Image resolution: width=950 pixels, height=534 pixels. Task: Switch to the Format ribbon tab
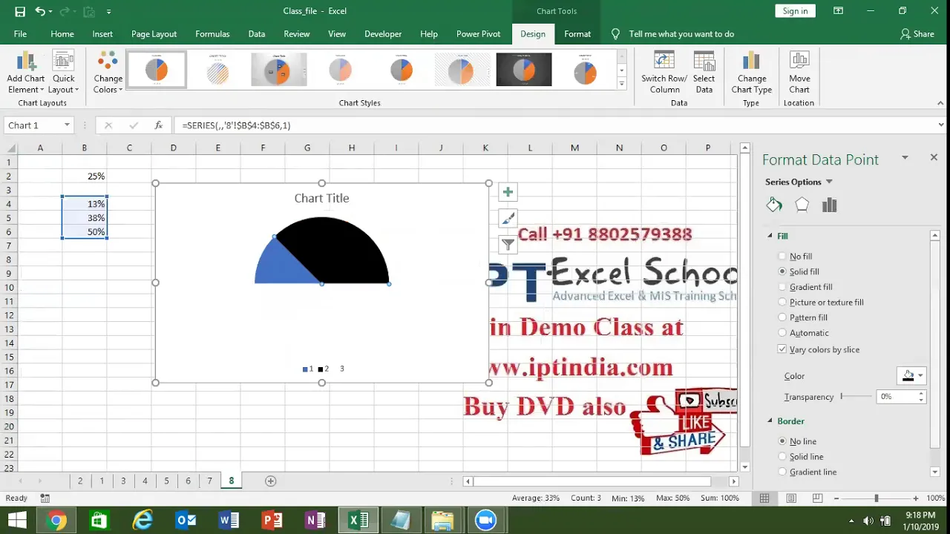(577, 34)
